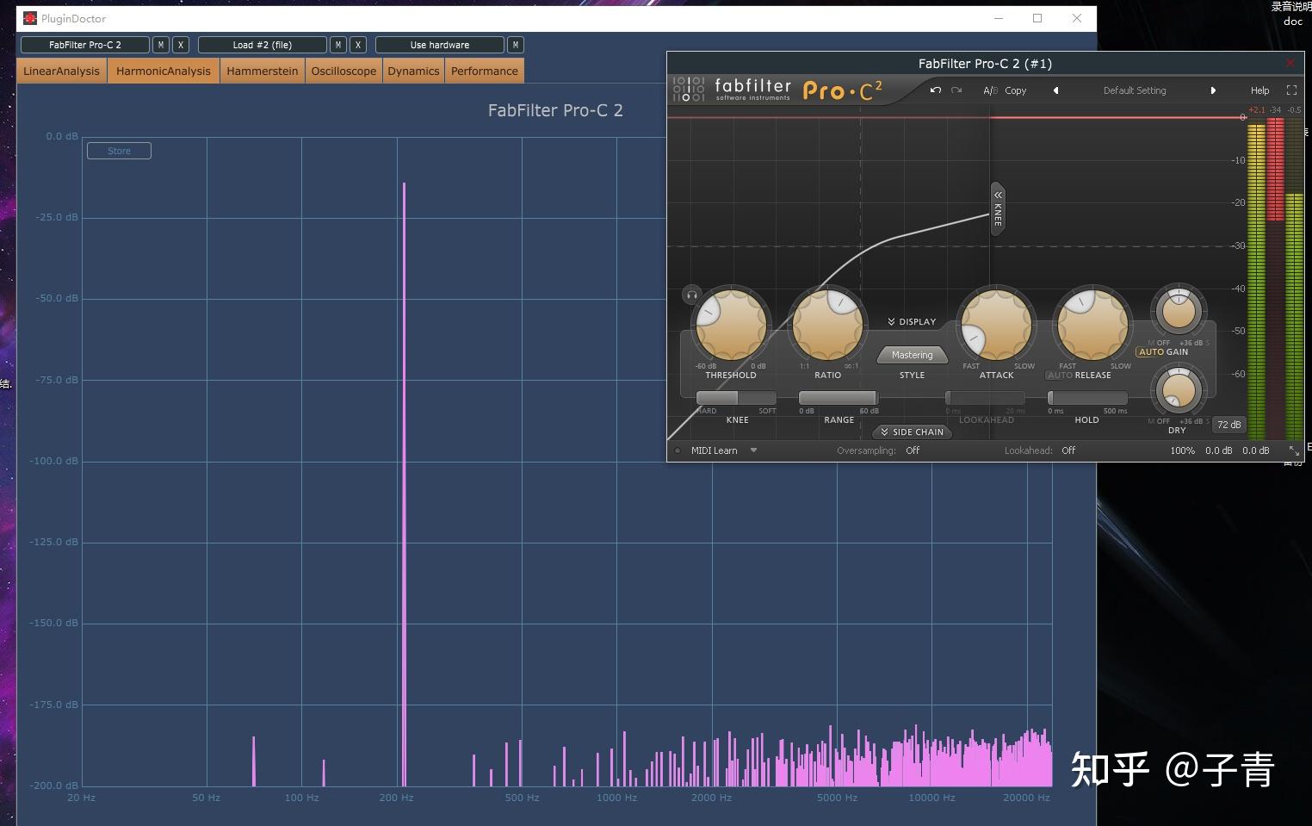Click Load #2 (file) button
The height and width of the screenshot is (826, 1312).
[x=263, y=45]
